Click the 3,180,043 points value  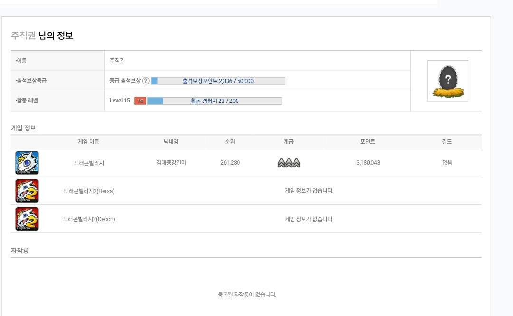click(x=368, y=163)
